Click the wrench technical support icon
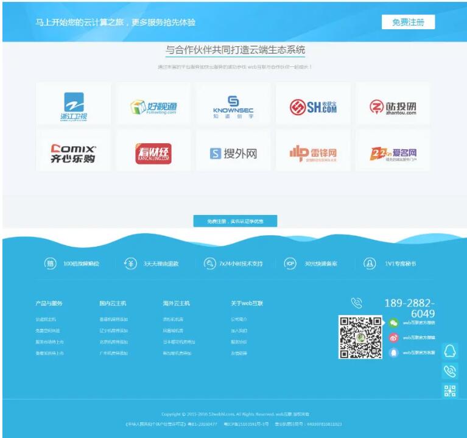The height and width of the screenshot is (438, 467). click(209, 263)
